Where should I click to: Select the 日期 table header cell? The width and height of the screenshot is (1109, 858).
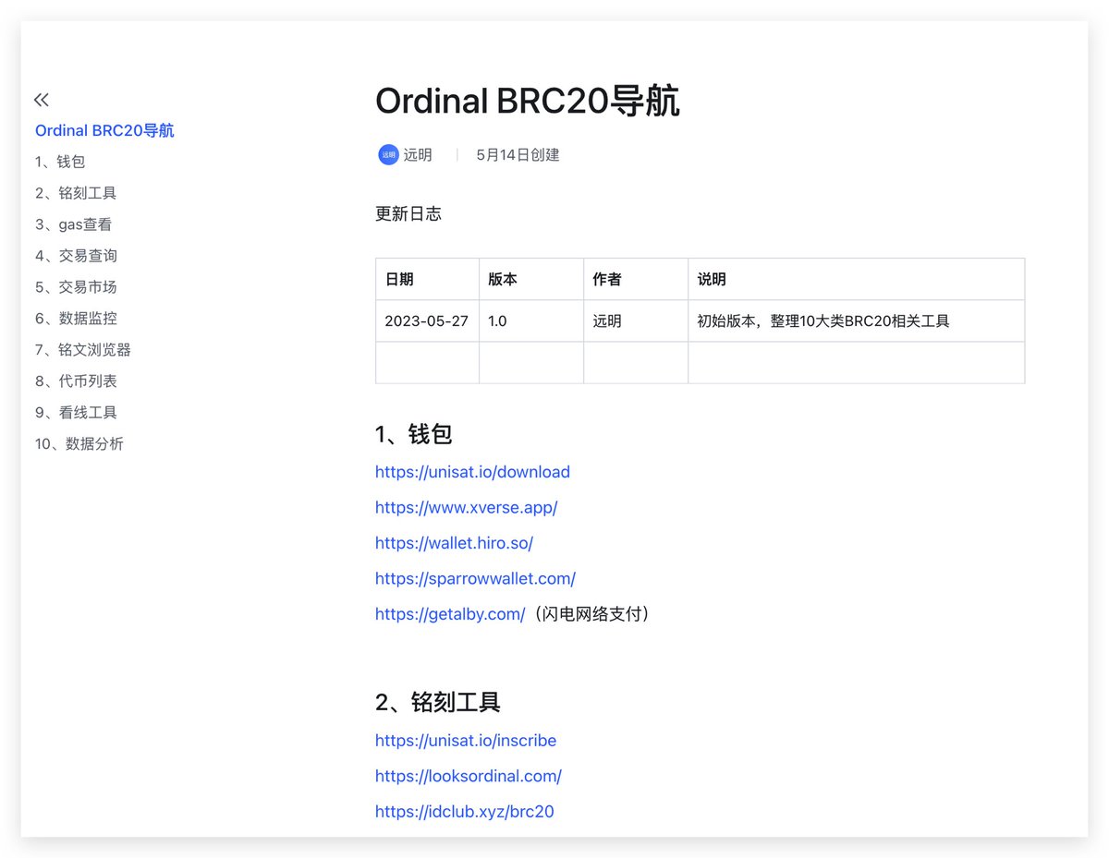click(427, 279)
